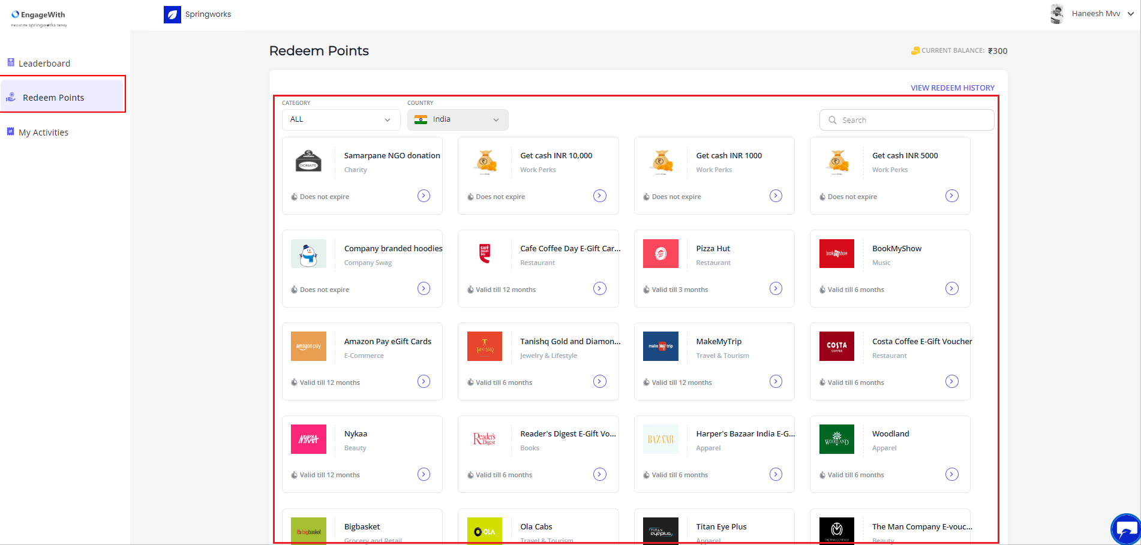Click the Pizza Hut logo thumbnail

click(660, 254)
